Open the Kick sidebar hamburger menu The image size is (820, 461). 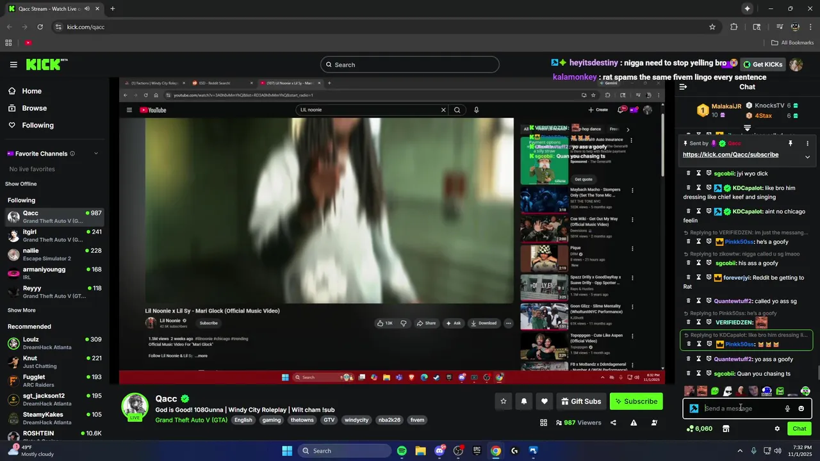[x=13, y=65]
